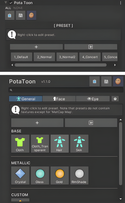This screenshot has height=203, width=125.
Task: Switch to the Eye tab
Action: tap(93, 99)
